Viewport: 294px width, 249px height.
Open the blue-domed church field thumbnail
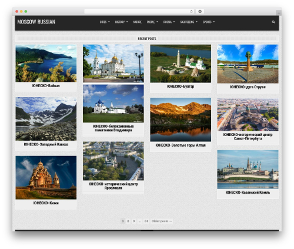coord(113,104)
